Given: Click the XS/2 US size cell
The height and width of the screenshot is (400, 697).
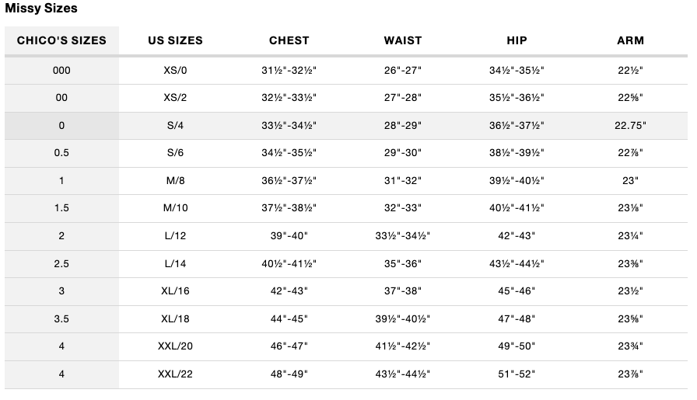Looking at the screenshot, I should (175, 98).
